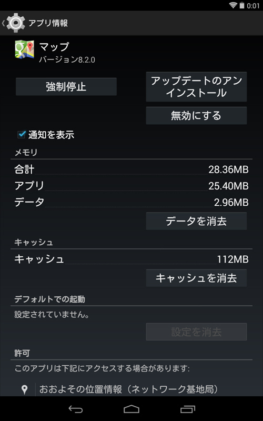
Task: Tap the データを消去 button
Action: click(x=196, y=221)
